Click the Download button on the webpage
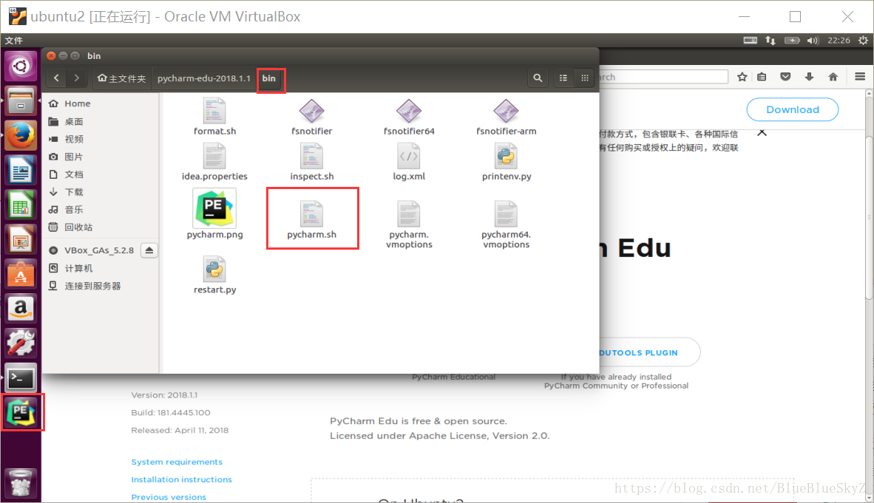This screenshot has height=503, width=874. coord(792,110)
